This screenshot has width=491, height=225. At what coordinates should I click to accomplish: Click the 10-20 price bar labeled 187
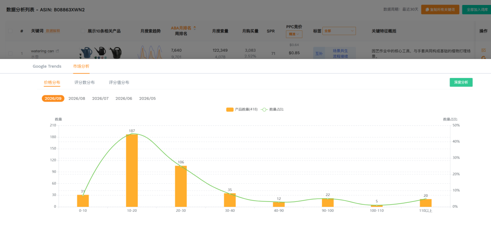132,170
